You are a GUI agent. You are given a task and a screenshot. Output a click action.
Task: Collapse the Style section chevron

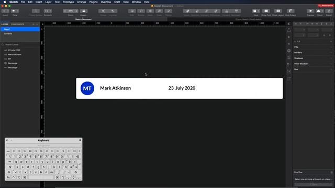(331, 42)
